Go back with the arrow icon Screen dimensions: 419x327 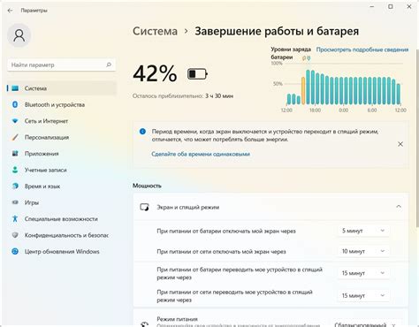(10, 11)
